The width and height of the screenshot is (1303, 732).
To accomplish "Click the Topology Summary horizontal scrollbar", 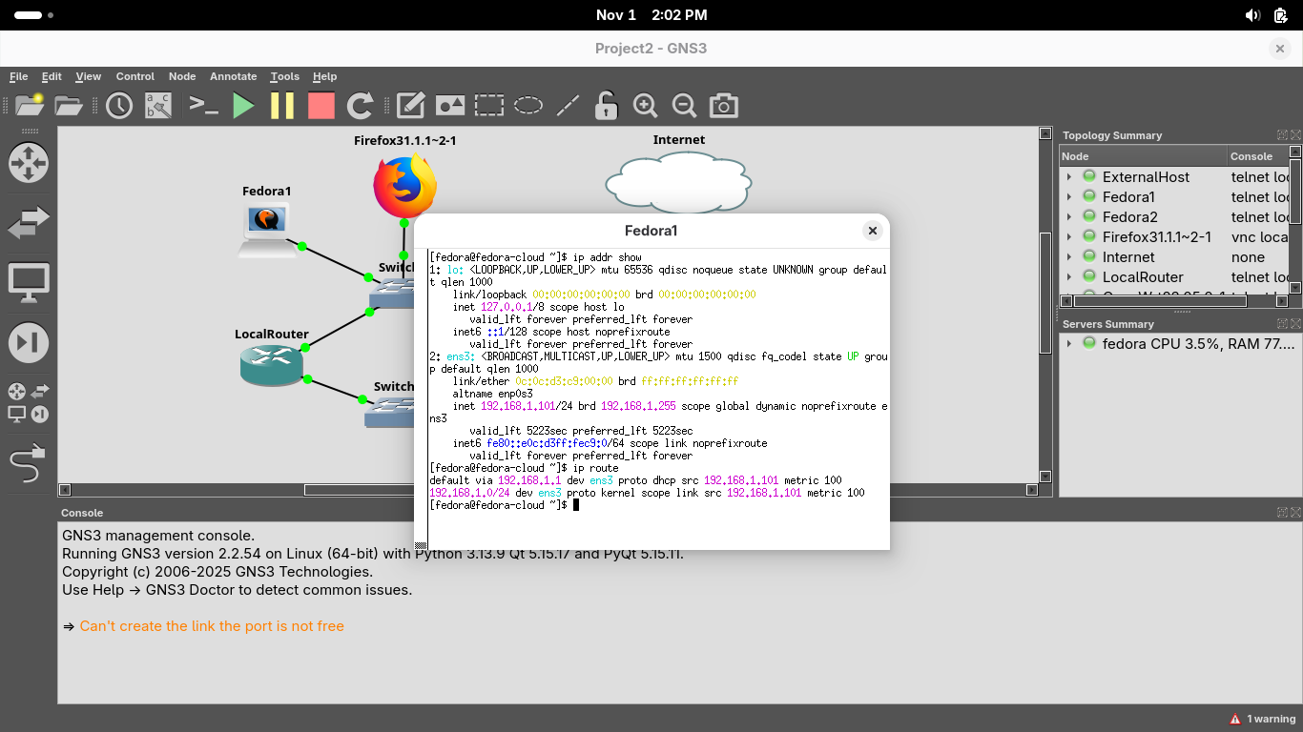I will pos(1160,301).
